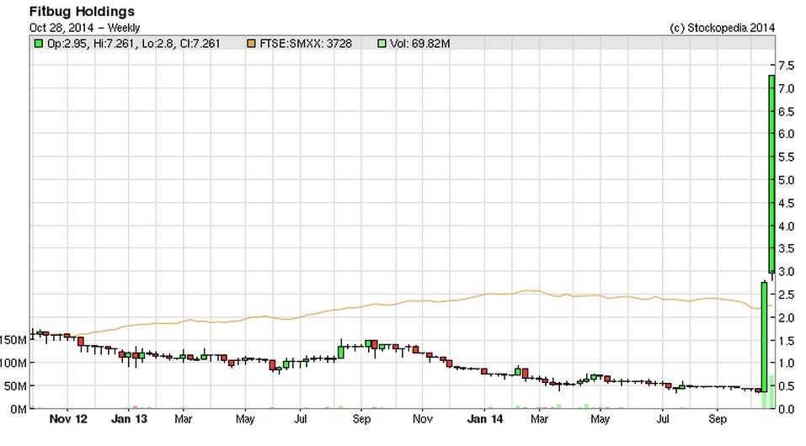Click the 'Vol: 69.82M' legend label
Viewport: 806px width, 446px height.
click(420, 44)
